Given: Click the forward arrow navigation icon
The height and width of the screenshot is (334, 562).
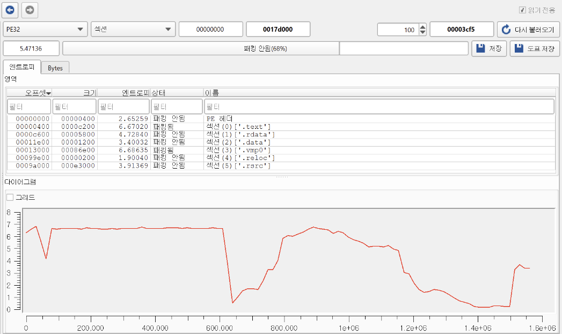Looking at the screenshot, I should [x=30, y=10].
